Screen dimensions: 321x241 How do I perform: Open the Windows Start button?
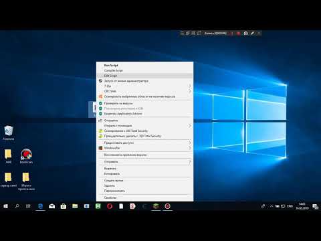click(x=5, y=206)
